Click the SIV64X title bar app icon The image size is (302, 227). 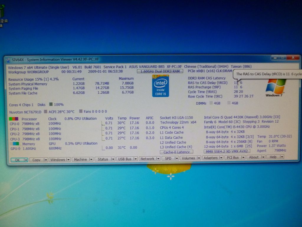pyautogui.click(x=8, y=60)
